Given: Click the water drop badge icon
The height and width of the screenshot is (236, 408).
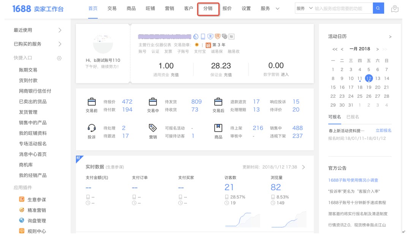Looking at the screenshot, I should click(x=196, y=37).
